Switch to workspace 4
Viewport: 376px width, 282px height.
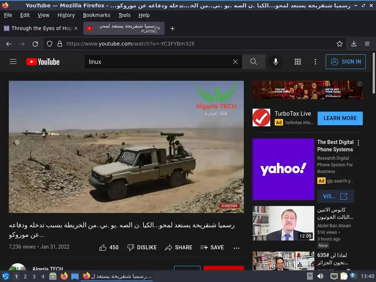(x=43, y=276)
